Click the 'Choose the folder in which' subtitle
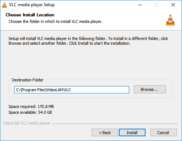 (55, 21)
